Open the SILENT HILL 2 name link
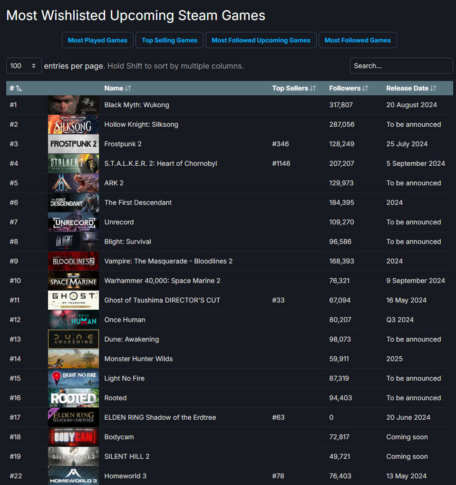This screenshot has width=456, height=485. pyautogui.click(x=127, y=456)
